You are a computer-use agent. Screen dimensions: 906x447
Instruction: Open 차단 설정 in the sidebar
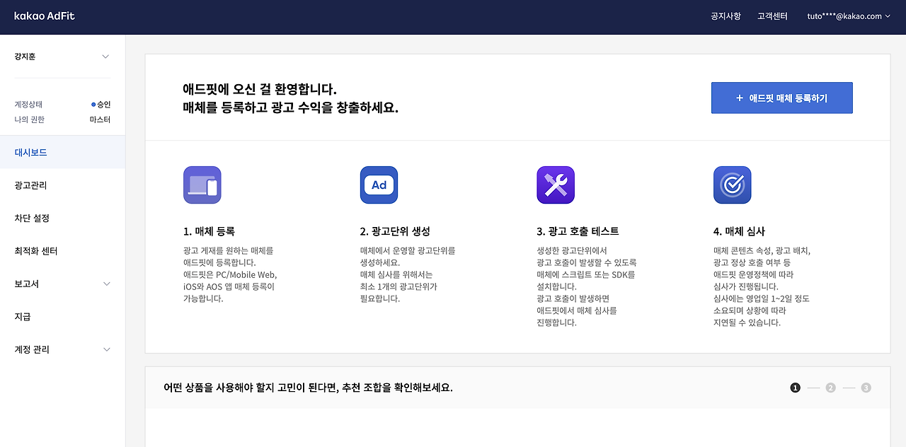point(62,218)
